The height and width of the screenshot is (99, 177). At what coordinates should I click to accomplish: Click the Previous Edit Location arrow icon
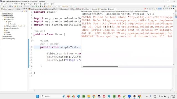click(x=63, y=6)
